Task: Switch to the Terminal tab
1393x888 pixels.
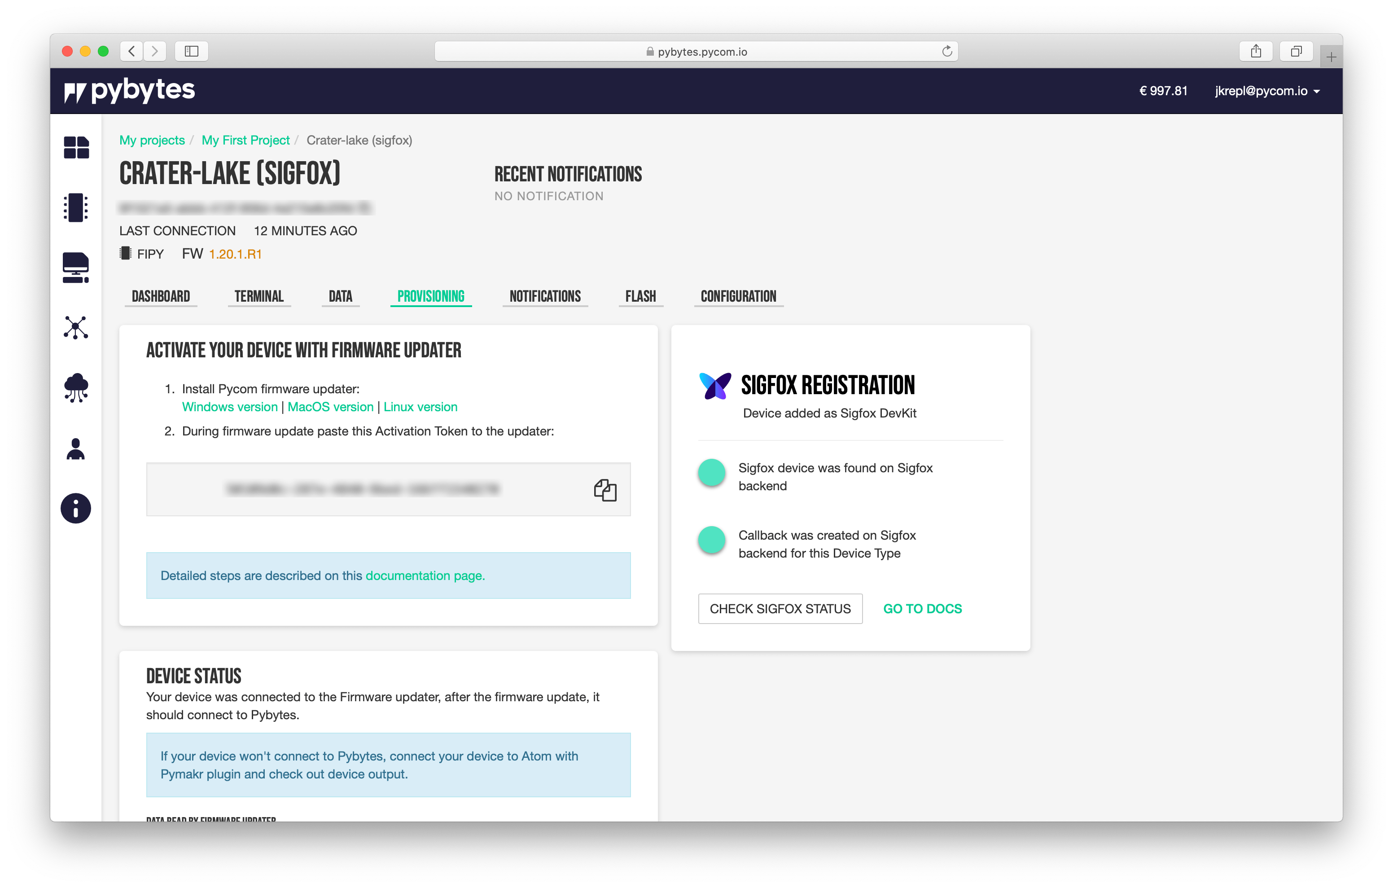Action: click(x=258, y=296)
